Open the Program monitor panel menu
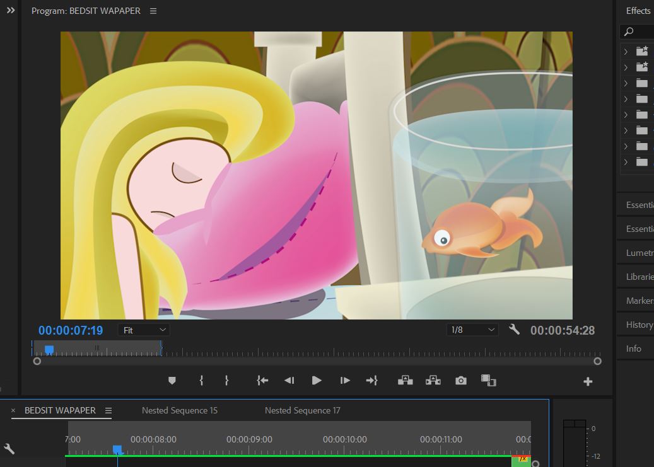 point(153,11)
